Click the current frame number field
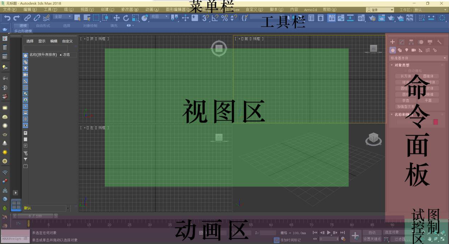This screenshot has width=449, height=244. [x=329, y=239]
